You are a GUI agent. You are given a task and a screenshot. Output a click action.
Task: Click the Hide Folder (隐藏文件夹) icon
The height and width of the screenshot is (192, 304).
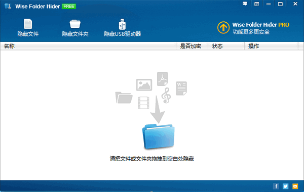75,24
